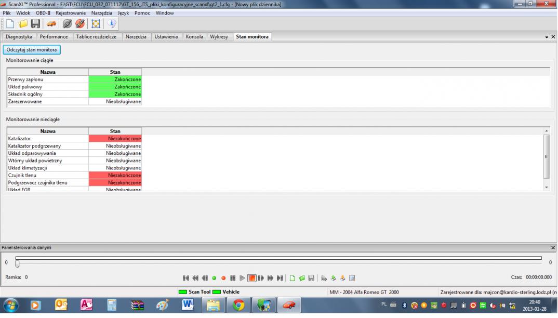Select the Stan monitora tab
Viewport: 558px width, 318px height.
coord(253,37)
